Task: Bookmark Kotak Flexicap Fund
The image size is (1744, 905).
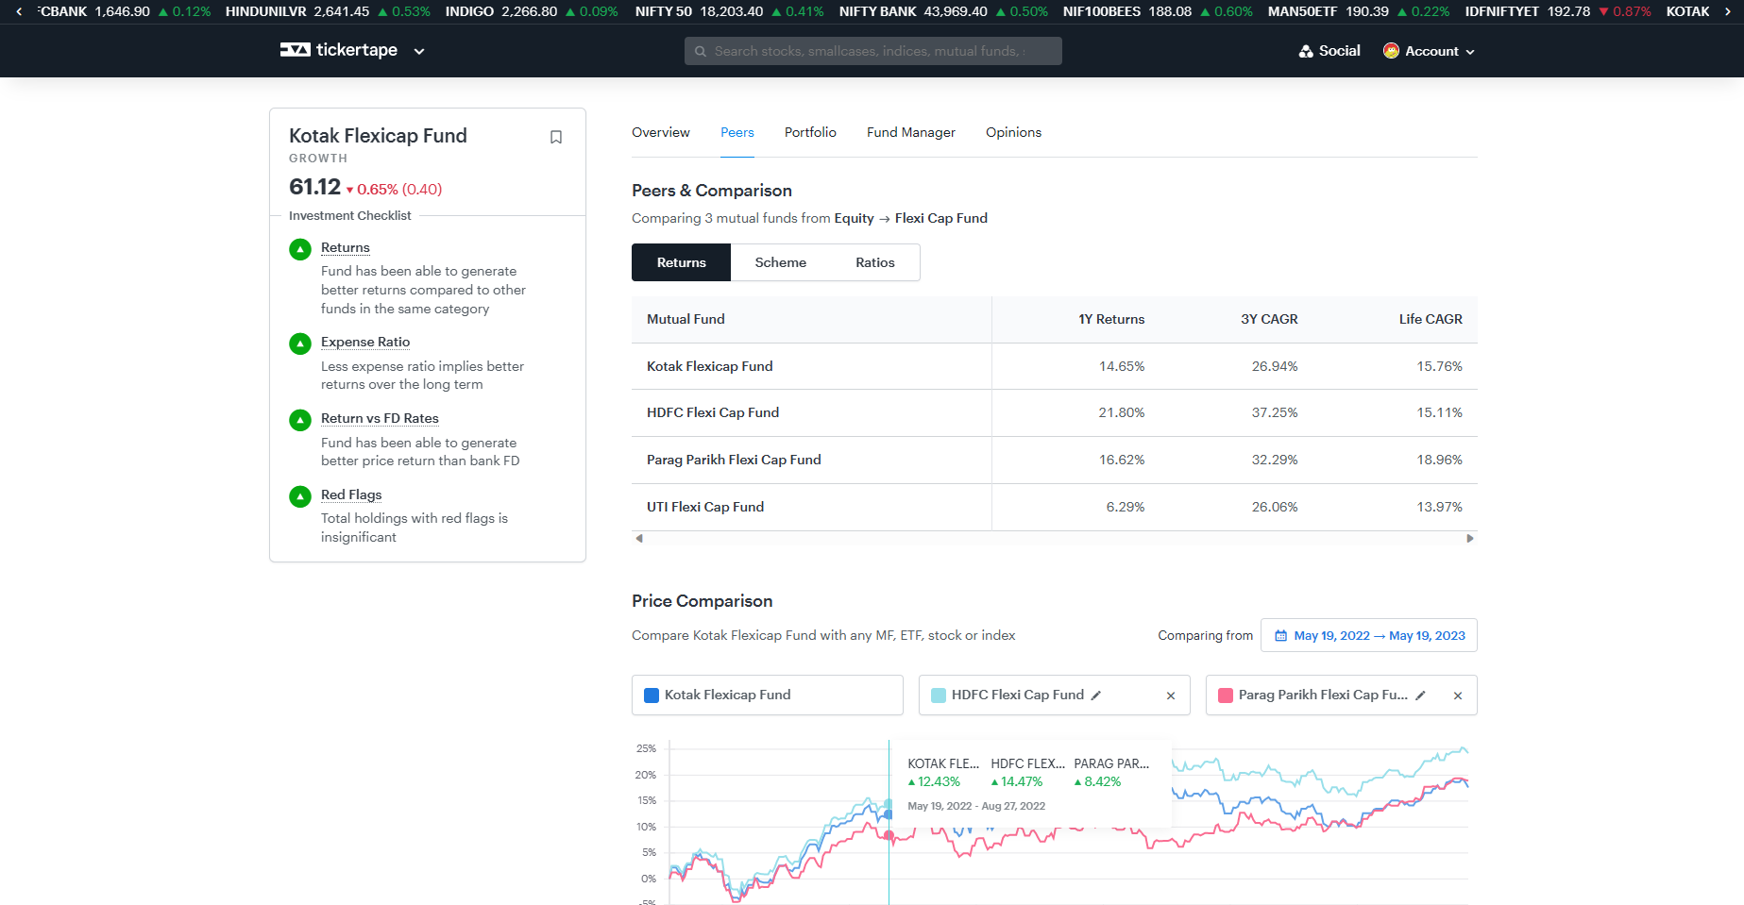Action: pos(556,137)
